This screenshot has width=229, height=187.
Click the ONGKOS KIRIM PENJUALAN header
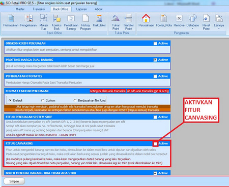25,44
